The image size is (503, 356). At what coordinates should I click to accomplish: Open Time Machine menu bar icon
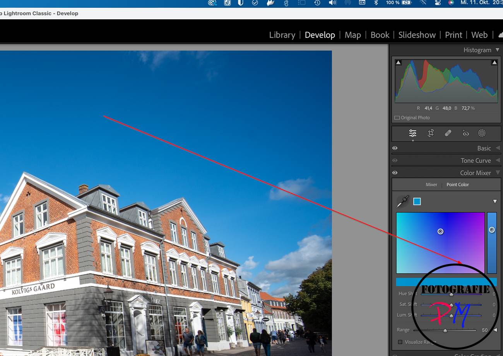(317, 3)
